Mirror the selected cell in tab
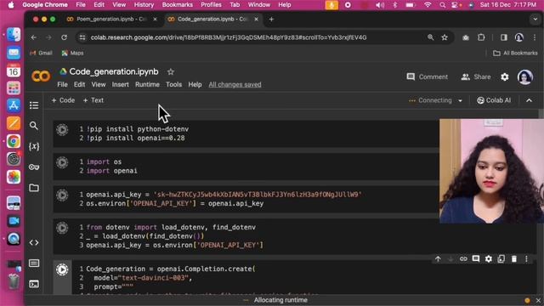544x306 pixels. (501, 258)
